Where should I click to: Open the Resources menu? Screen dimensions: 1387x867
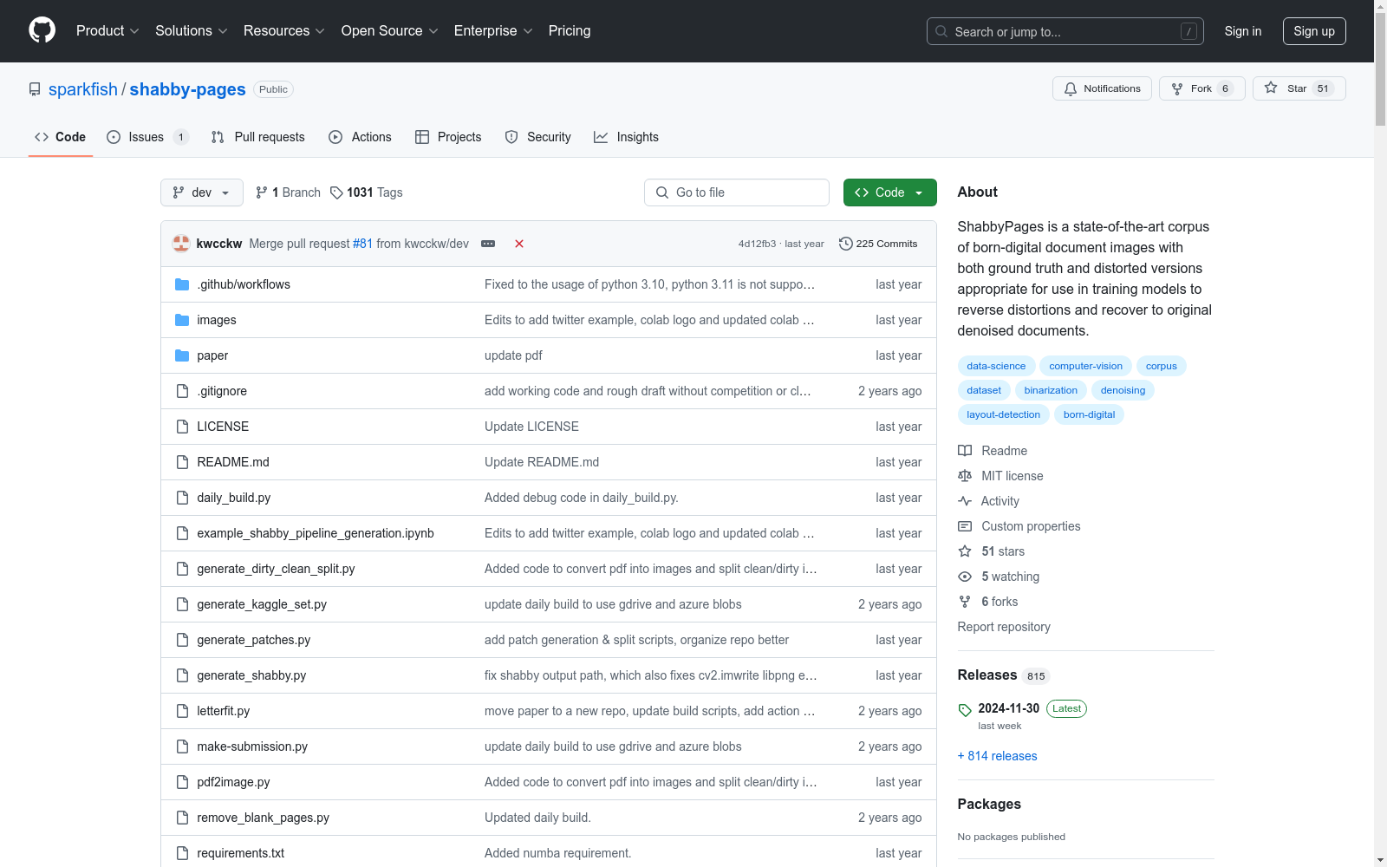click(x=284, y=30)
